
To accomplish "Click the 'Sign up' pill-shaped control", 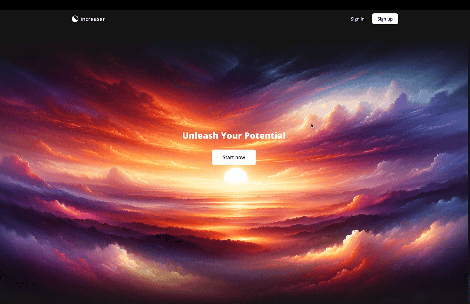I will pyautogui.click(x=385, y=19).
